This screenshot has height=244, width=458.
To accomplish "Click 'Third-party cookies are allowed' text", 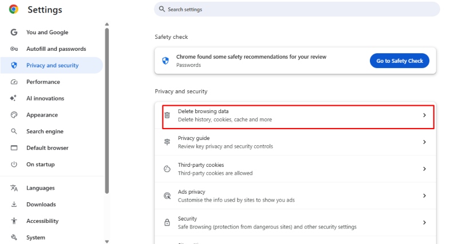I will pyautogui.click(x=215, y=173).
